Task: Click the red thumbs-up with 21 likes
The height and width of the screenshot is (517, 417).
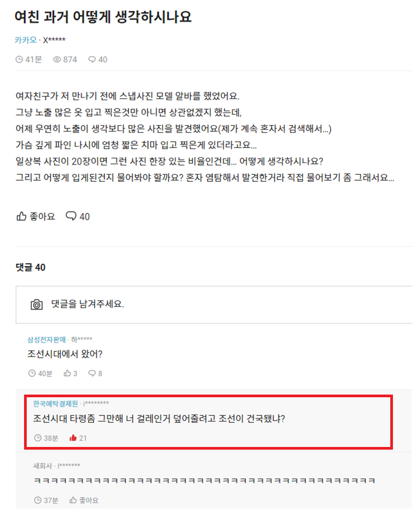Action: click(73, 438)
